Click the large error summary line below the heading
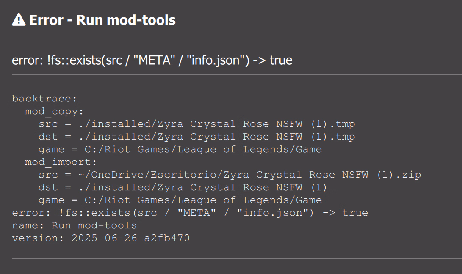 152,60
